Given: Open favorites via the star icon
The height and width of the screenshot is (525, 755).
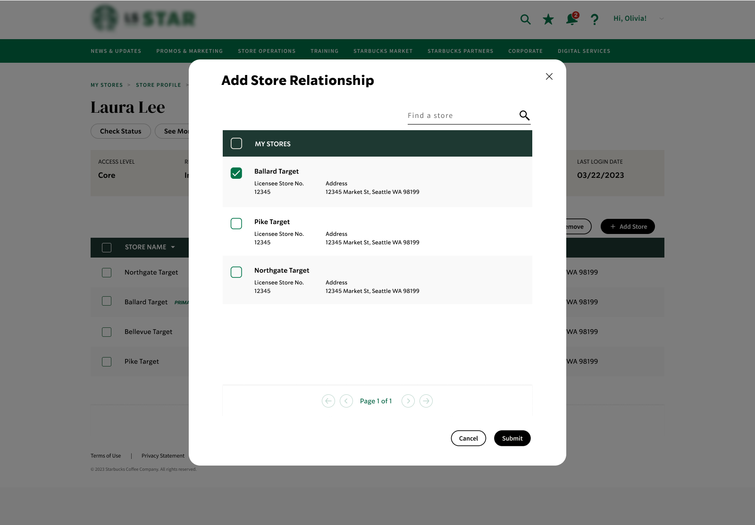Looking at the screenshot, I should (548, 19).
